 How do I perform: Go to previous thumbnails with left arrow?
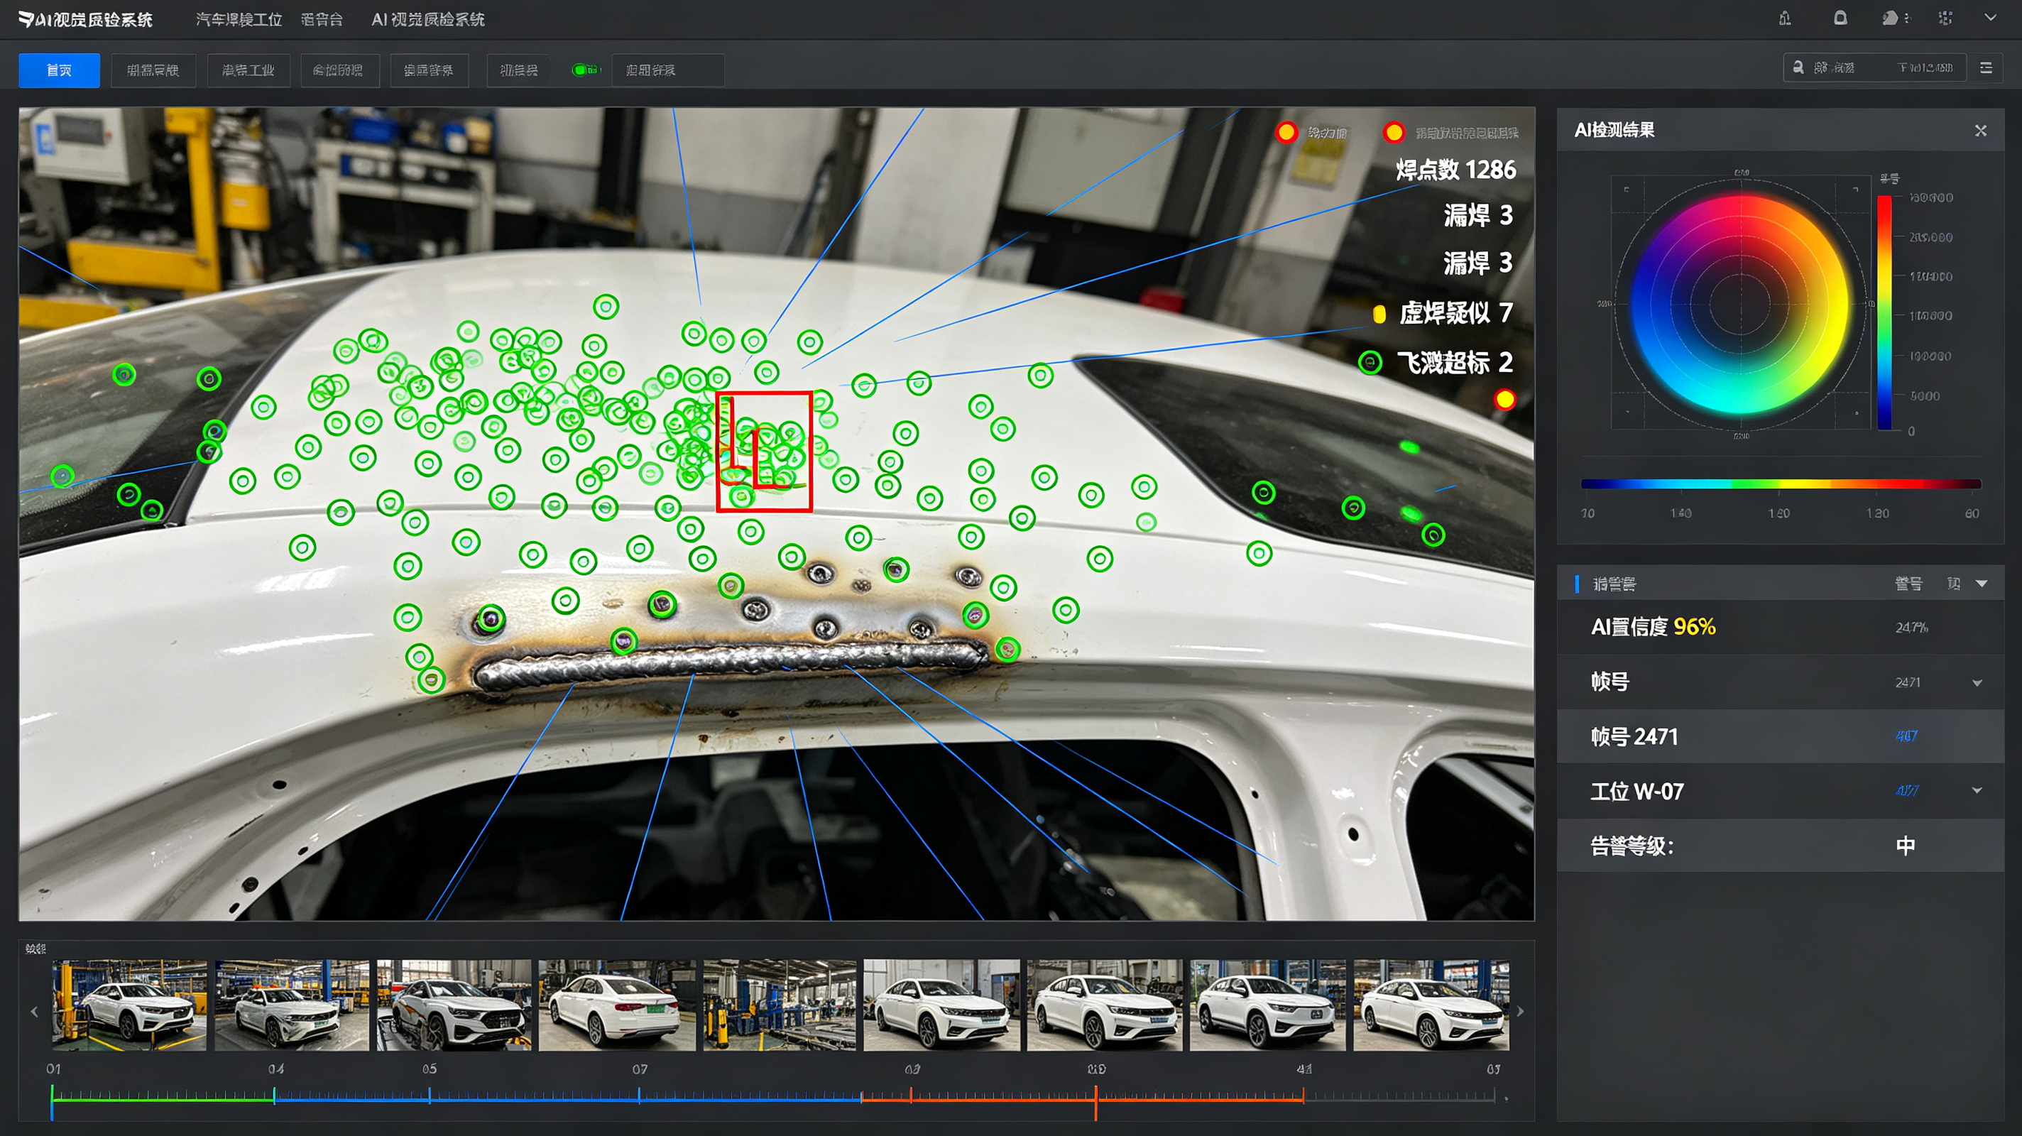pyautogui.click(x=34, y=1011)
